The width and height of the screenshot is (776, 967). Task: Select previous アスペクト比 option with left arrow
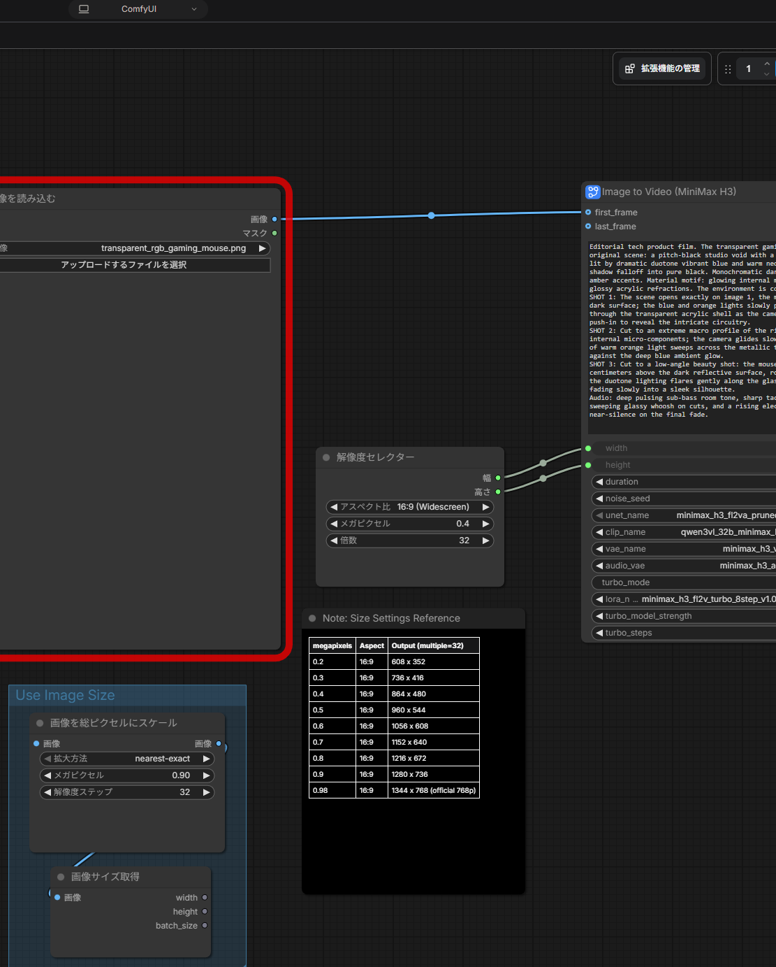(x=334, y=507)
